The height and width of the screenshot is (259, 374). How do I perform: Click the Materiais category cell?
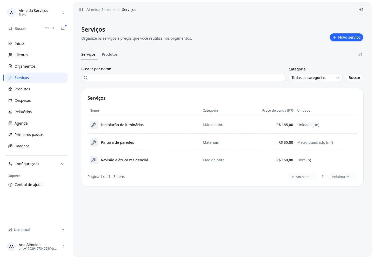[211, 142]
